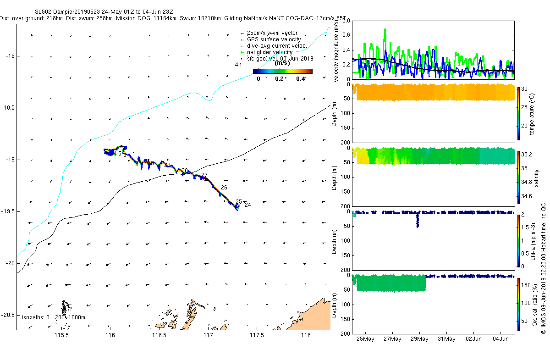Viewport: 550px width, 344px height.
Task: Click the plot title 'SL502 Dampier20190523'
Action: 66,11
